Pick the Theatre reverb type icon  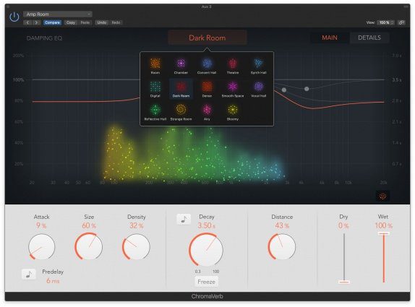coord(233,66)
